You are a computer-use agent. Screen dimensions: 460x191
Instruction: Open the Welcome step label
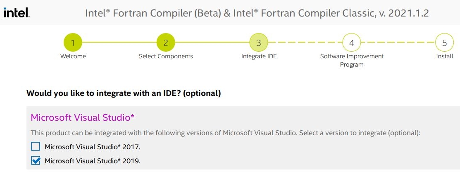pyautogui.click(x=73, y=56)
